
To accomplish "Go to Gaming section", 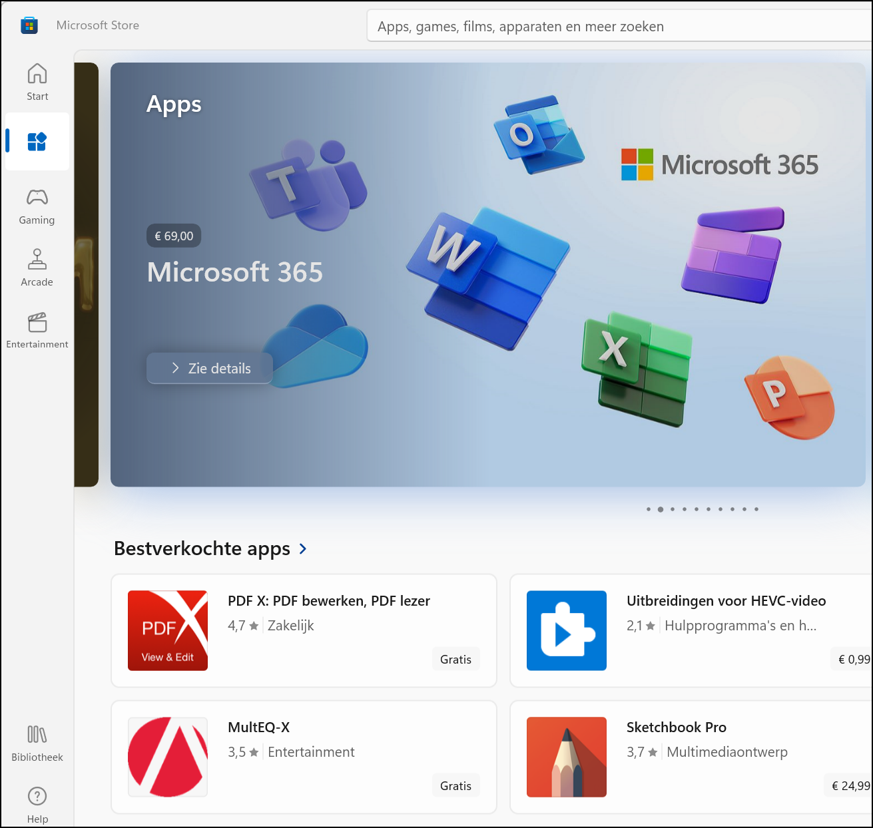I will tap(37, 206).
